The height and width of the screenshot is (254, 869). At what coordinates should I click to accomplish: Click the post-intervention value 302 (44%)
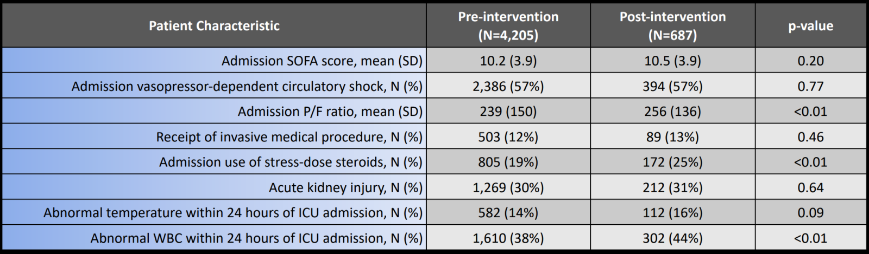tap(672, 238)
